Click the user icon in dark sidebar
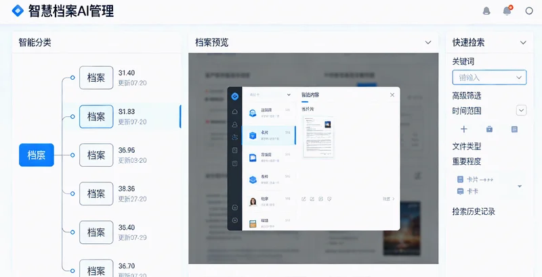Image resolution: width=542 pixels, height=277 pixels. pos(235,124)
